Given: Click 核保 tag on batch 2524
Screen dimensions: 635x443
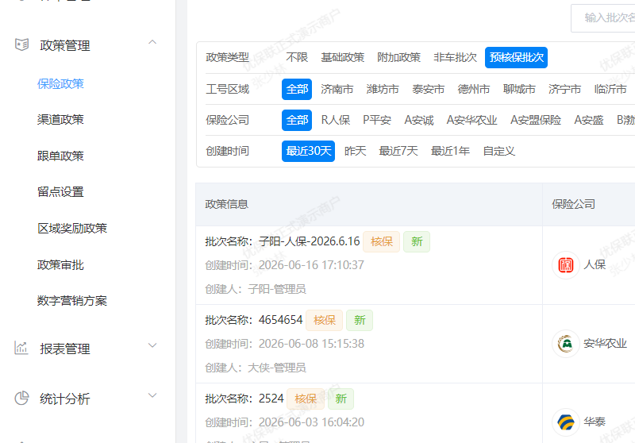Looking at the screenshot, I should point(306,399).
